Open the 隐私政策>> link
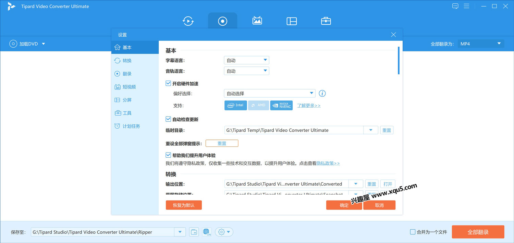Image resolution: width=514 pixels, height=243 pixels. pos(328,163)
